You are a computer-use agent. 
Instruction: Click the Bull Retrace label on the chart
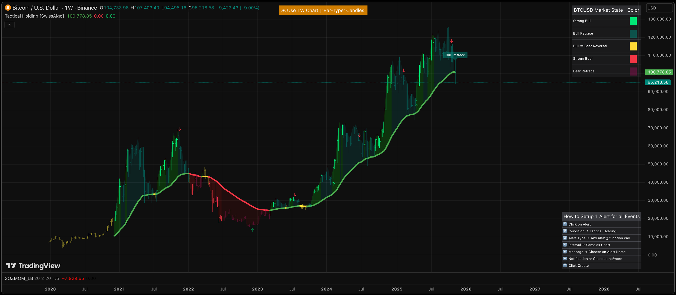click(x=455, y=55)
